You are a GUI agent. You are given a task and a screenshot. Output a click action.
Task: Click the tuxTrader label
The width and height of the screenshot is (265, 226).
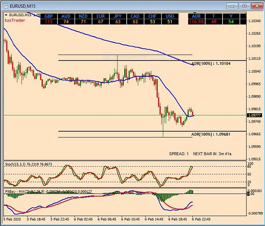coord(15,20)
